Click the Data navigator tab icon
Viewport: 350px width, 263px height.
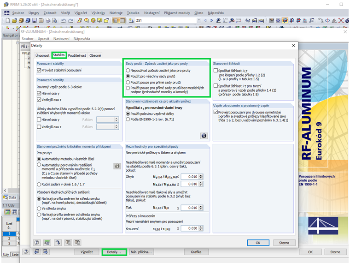coord(6,197)
